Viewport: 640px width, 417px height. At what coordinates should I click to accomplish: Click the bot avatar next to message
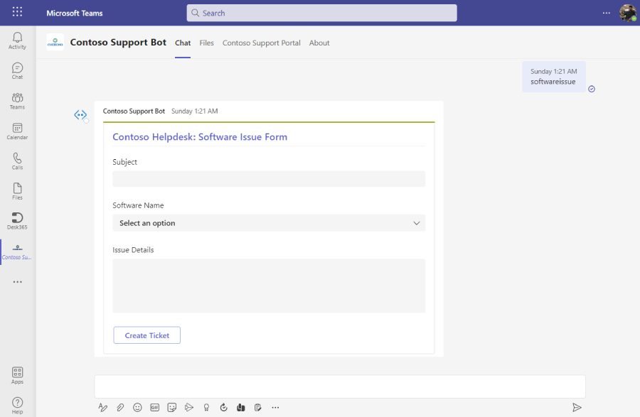pyautogui.click(x=80, y=115)
